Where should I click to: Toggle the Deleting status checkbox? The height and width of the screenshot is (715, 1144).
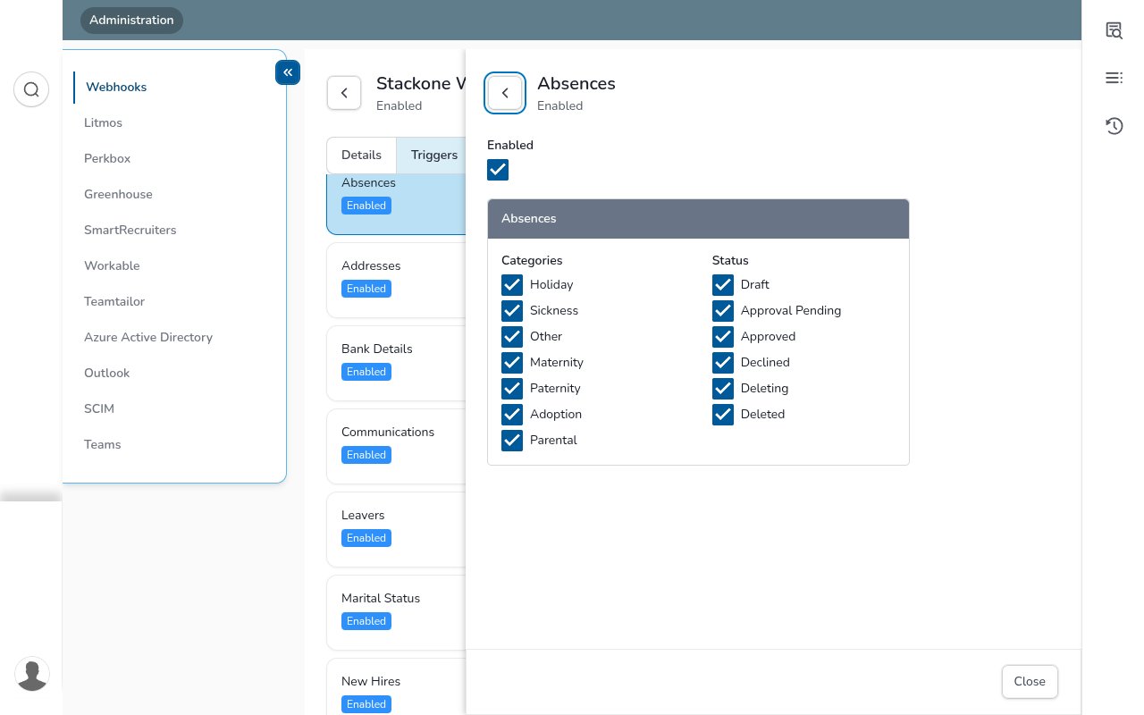tap(723, 388)
